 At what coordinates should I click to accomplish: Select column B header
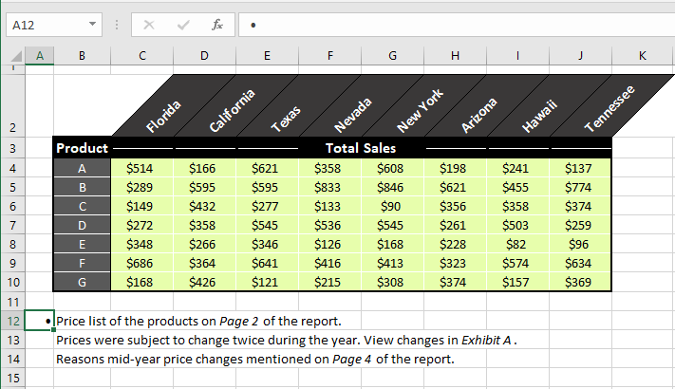82,56
